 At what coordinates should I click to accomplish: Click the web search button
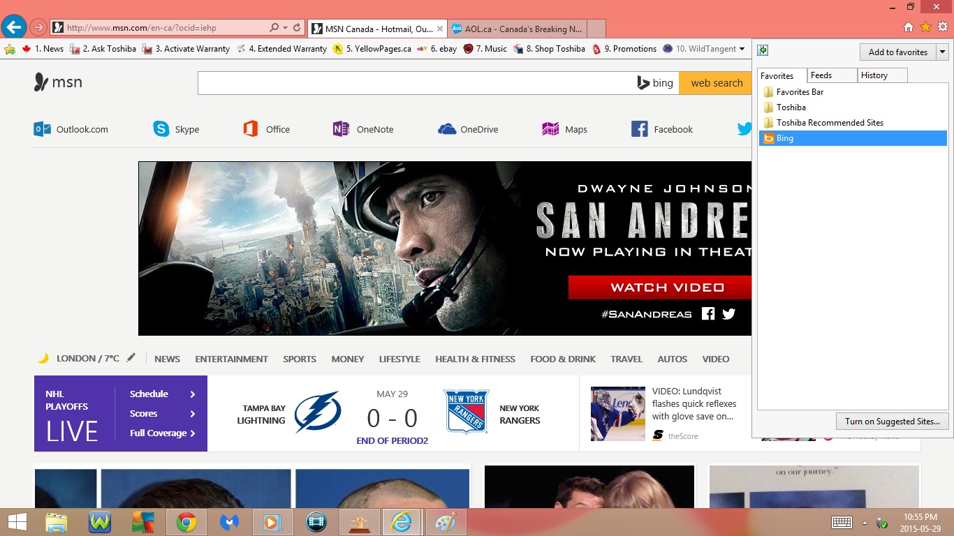pos(717,83)
